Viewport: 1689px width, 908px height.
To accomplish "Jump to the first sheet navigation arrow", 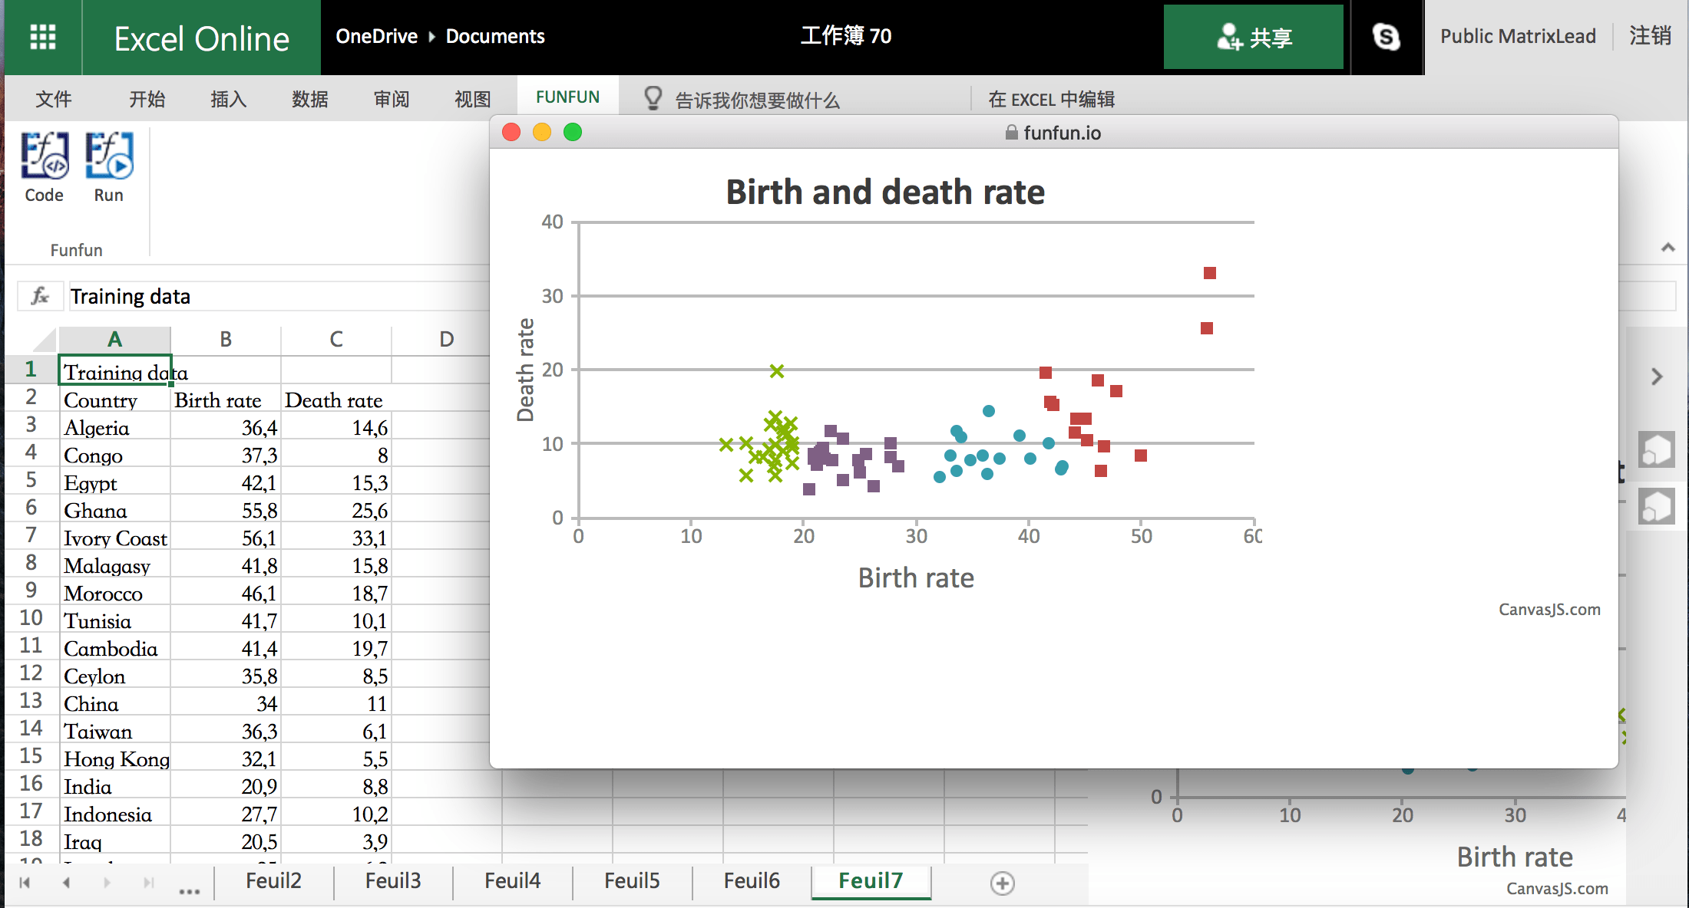I will click(x=23, y=882).
